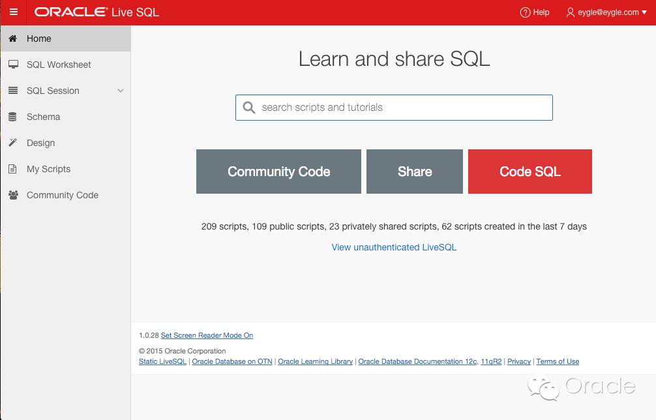This screenshot has height=420, width=656.
Task: Click the Schema database icon
Action: pos(12,117)
